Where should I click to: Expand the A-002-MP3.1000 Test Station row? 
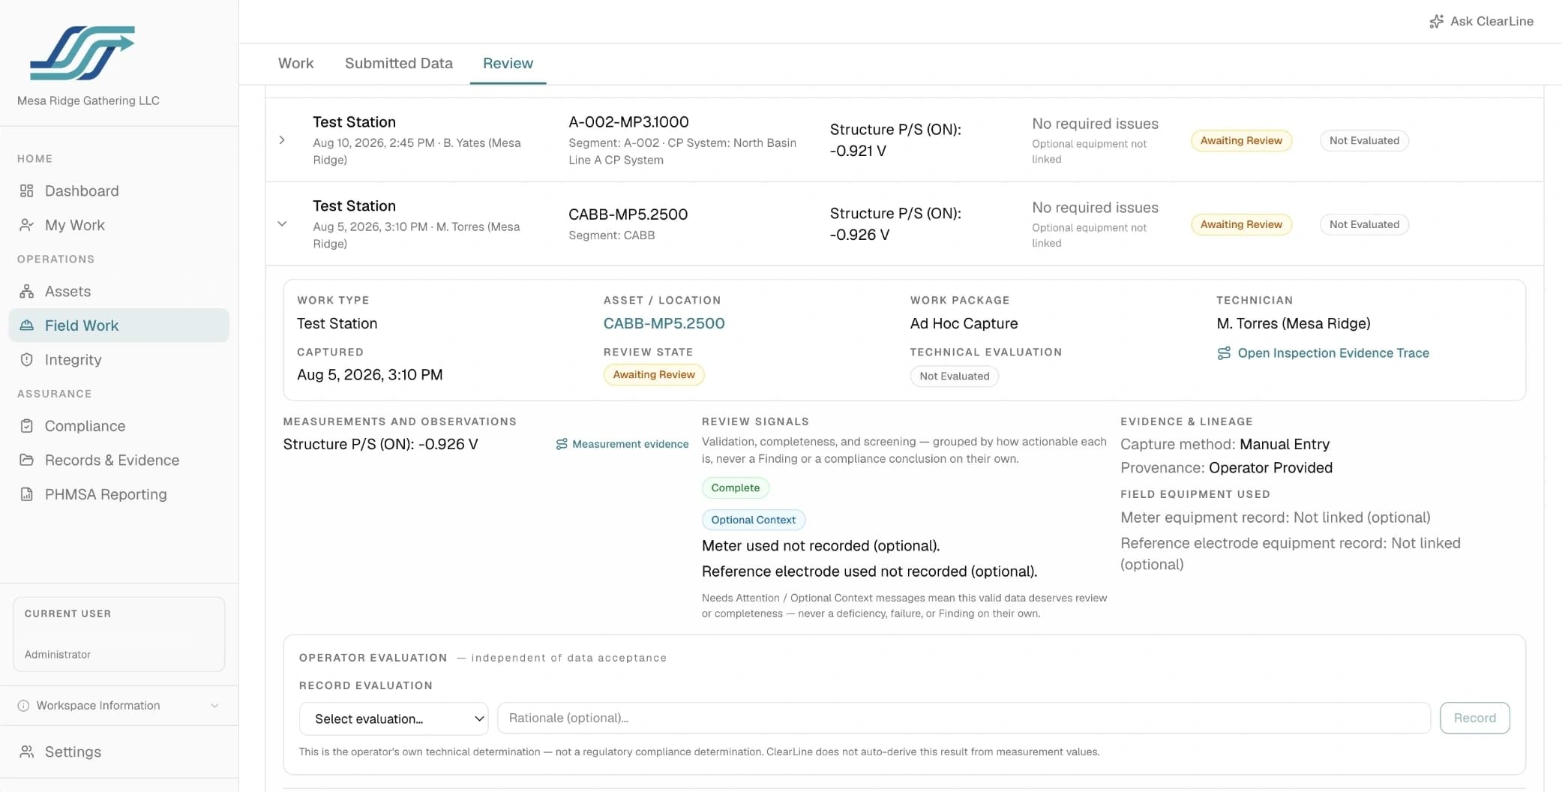tap(282, 140)
